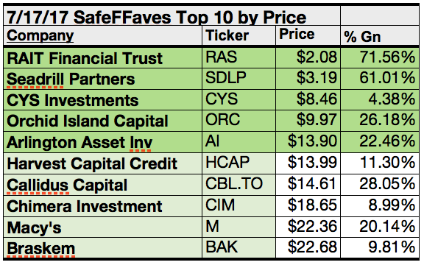Viewport: 424px width, 265px height.
Task: Click the 71.56% gain cell
Action: coord(380,58)
